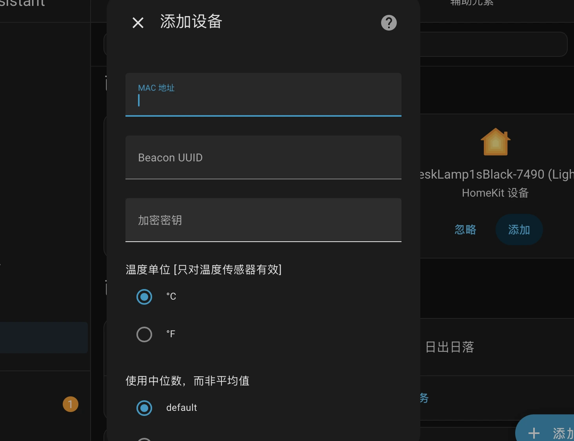Click the close X next to 添加设备

point(138,23)
